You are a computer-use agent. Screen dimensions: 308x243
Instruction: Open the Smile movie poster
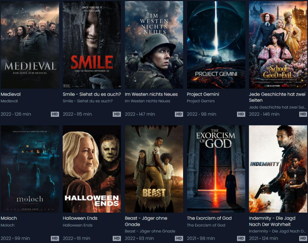(92, 45)
